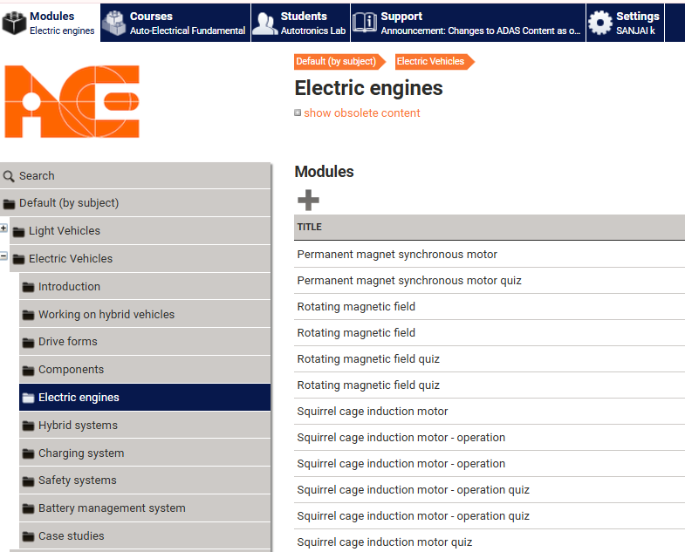Click open-folder icon beside Electric engines
This screenshot has width=685, height=552.
29,398
